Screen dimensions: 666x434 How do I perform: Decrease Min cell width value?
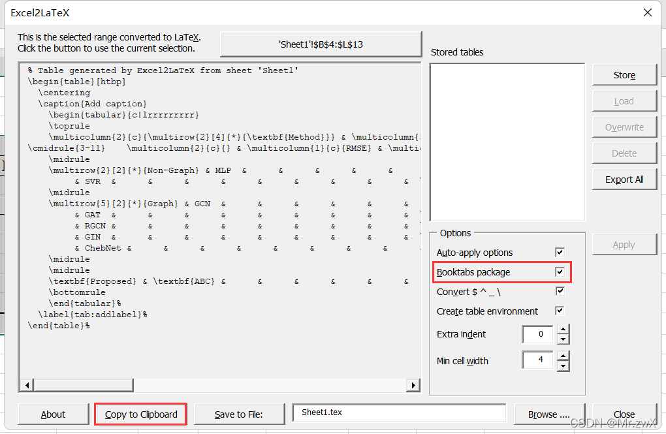point(563,365)
